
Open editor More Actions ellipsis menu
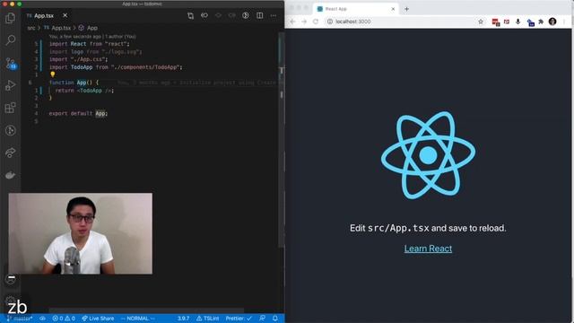274,16
